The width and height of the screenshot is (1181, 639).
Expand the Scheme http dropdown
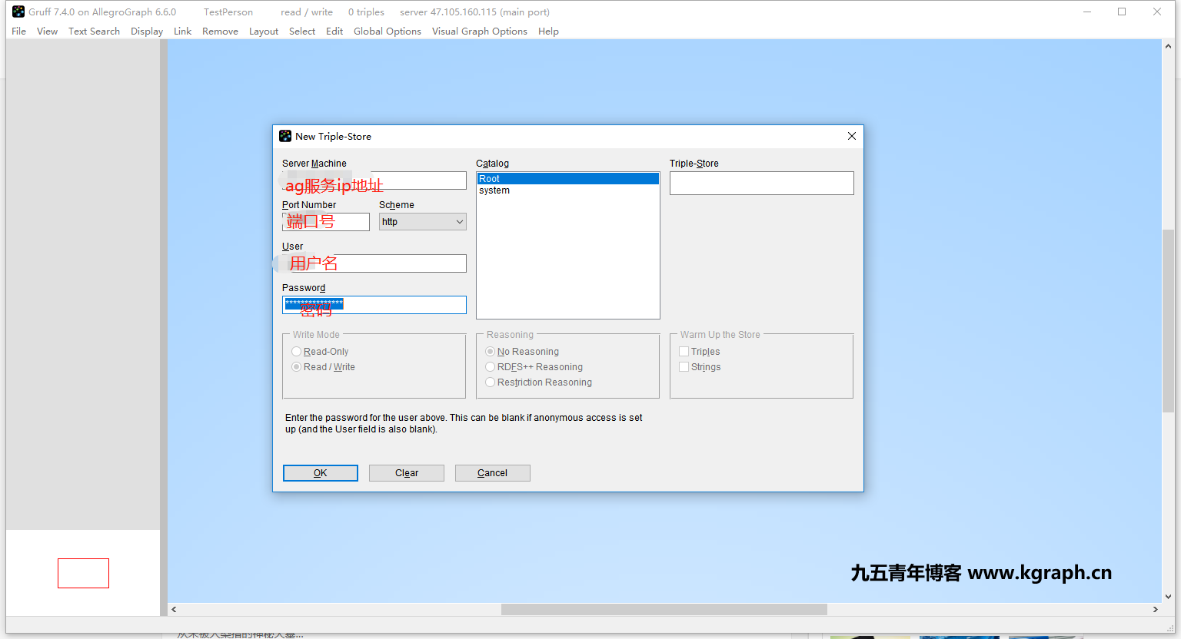[423, 222]
